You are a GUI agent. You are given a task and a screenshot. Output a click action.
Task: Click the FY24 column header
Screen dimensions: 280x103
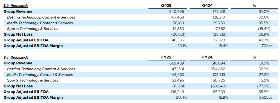click(x=207, y=57)
